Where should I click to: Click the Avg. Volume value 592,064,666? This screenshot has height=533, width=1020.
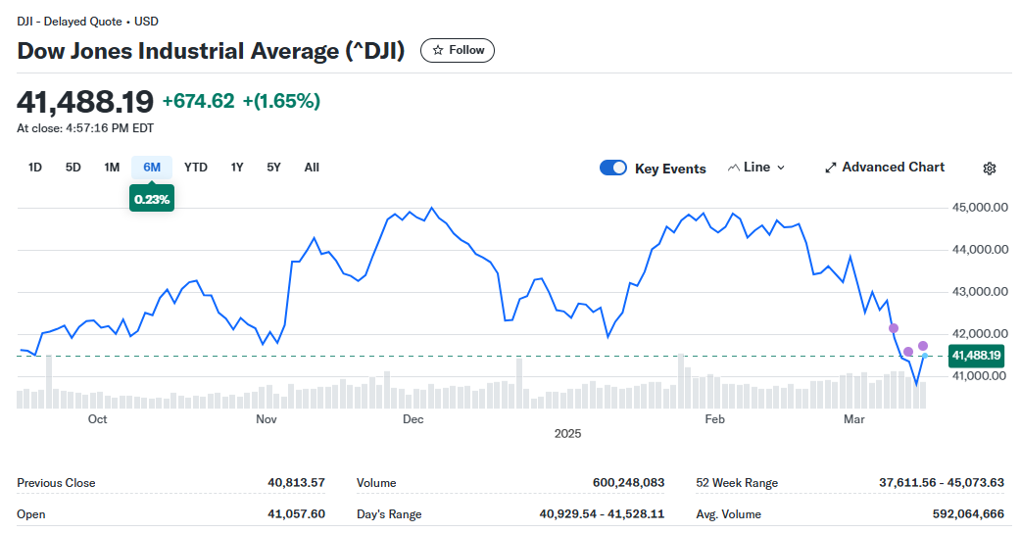click(968, 514)
